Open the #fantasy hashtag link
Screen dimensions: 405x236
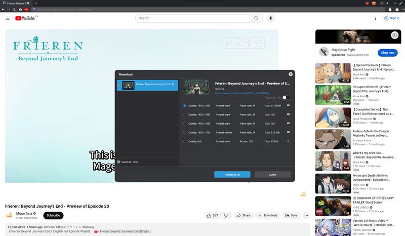pos(88,227)
